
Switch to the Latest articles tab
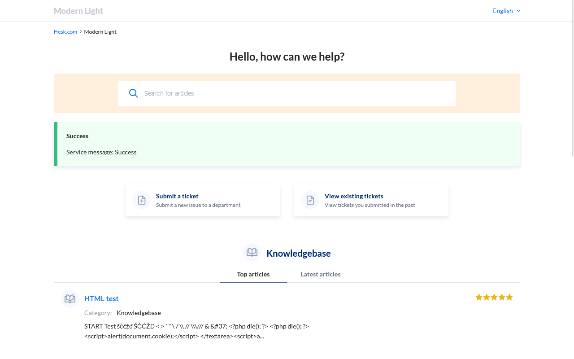(320, 274)
